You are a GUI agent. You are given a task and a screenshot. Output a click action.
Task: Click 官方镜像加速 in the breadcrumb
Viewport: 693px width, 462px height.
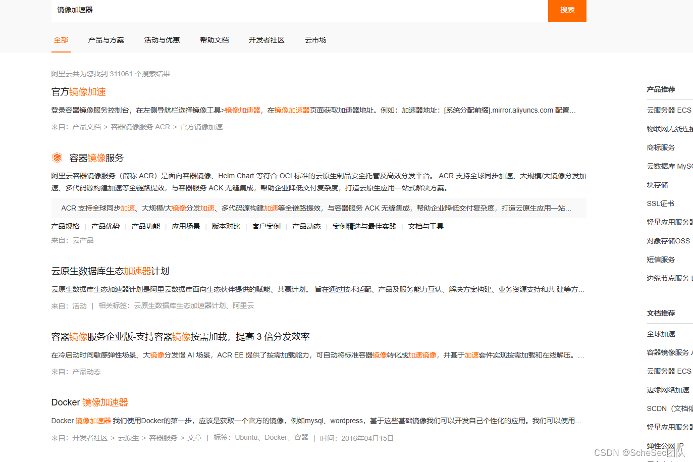point(201,127)
